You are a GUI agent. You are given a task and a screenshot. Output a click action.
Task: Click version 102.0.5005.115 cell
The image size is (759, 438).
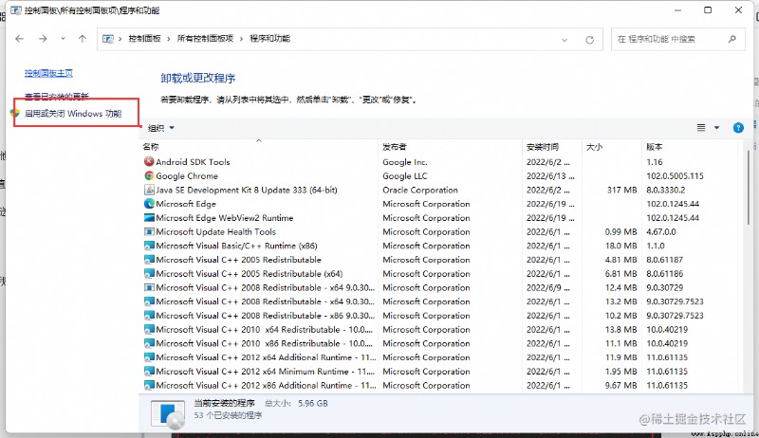(675, 176)
